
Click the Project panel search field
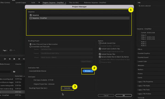pos(5,72)
